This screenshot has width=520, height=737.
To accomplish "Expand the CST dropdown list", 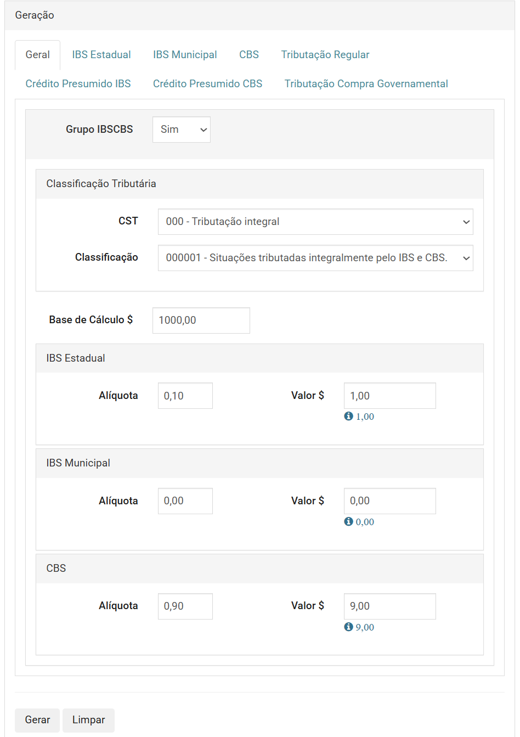I will [x=315, y=222].
